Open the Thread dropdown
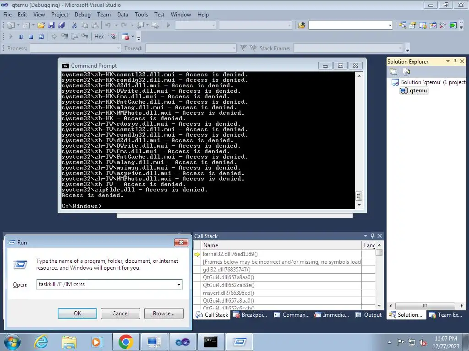469x351 pixels. pos(234,48)
